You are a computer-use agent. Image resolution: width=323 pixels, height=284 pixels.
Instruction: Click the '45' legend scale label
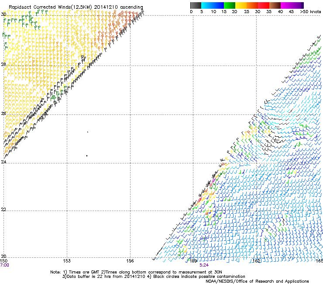point(291,12)
